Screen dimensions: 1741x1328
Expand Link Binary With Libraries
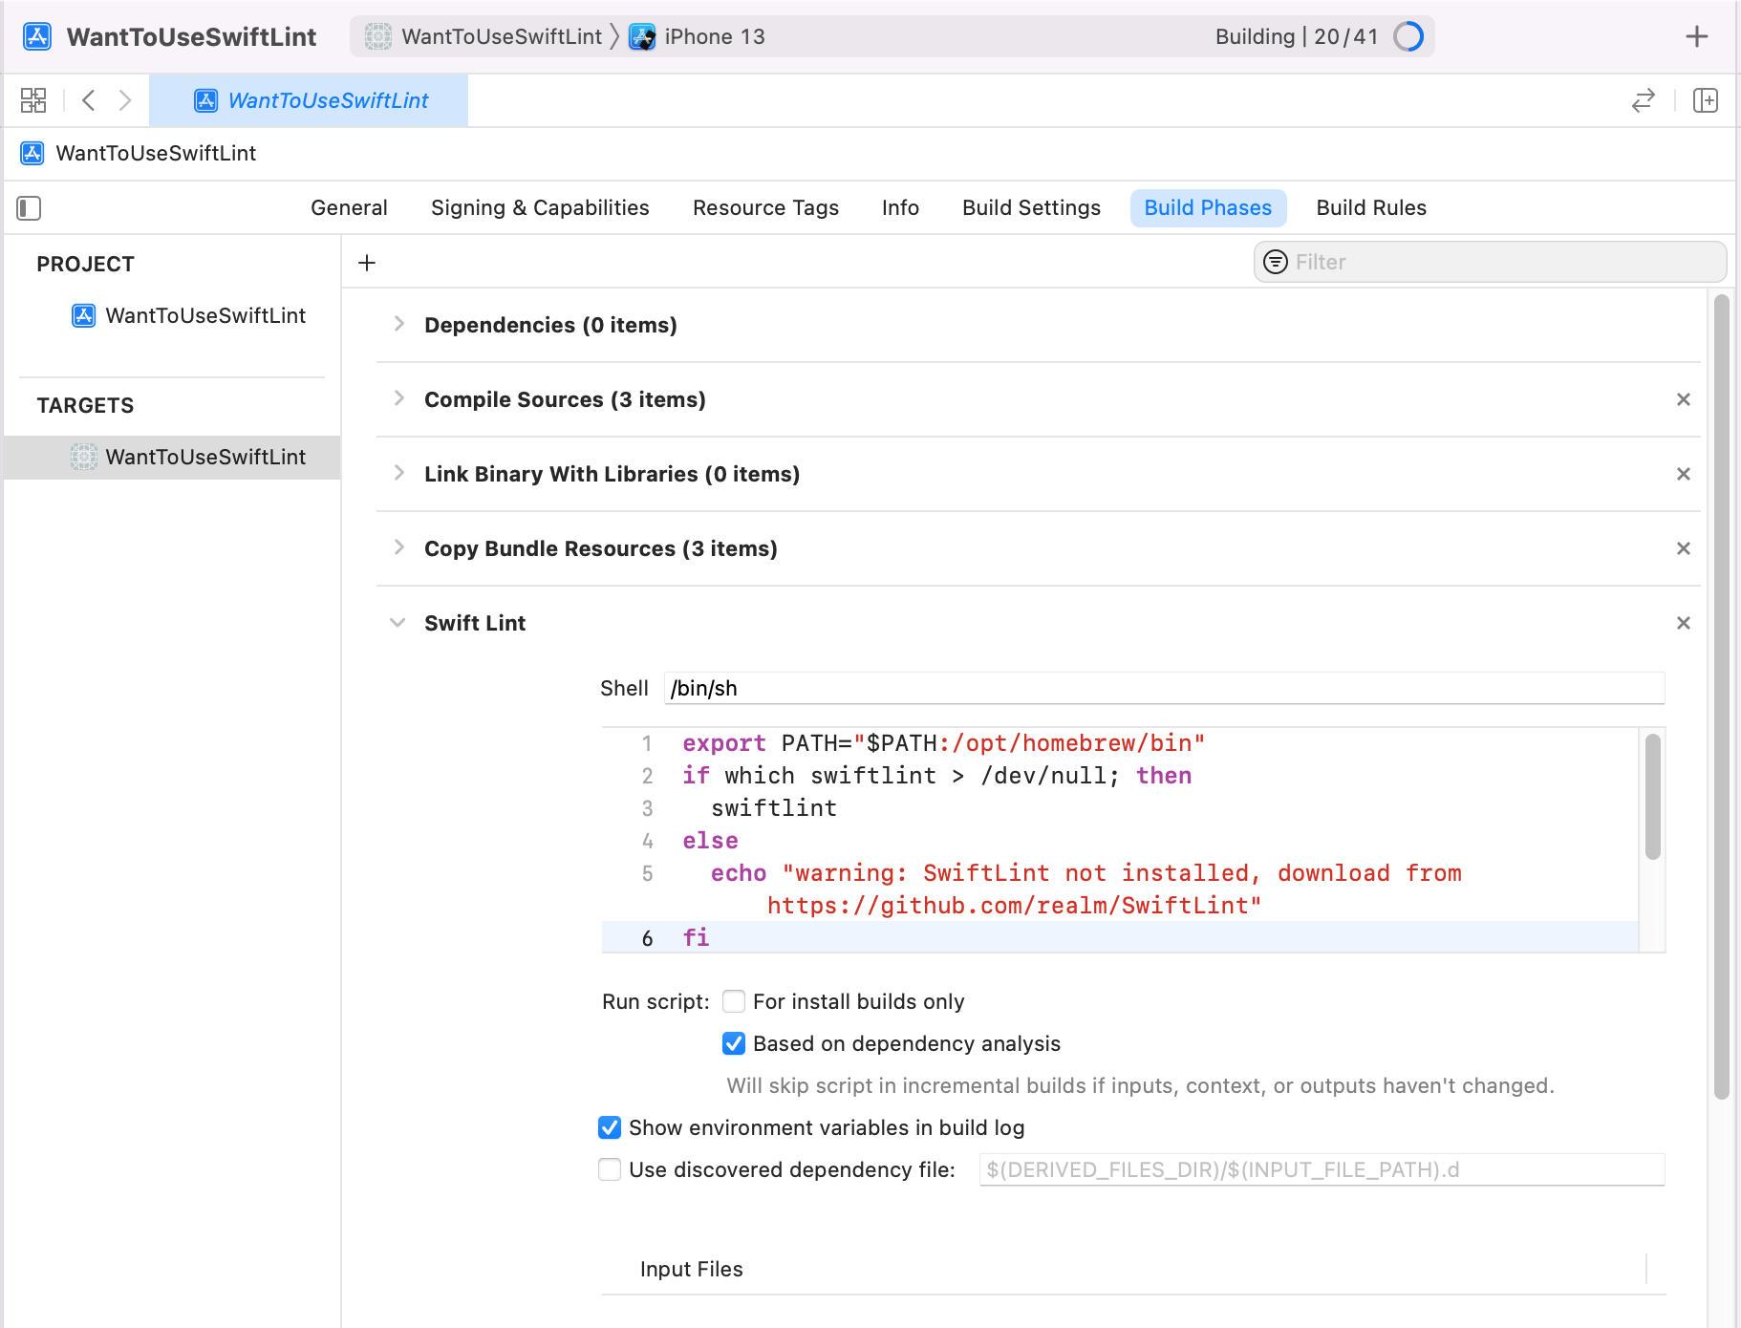point(398,474)
